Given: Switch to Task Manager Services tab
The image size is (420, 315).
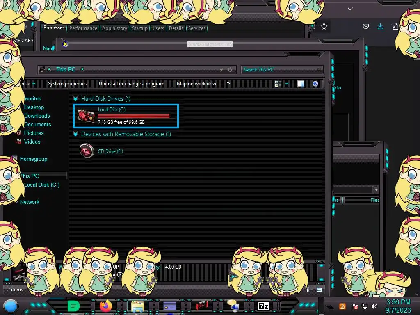Looking at the screenshot, I should [196, 28].
